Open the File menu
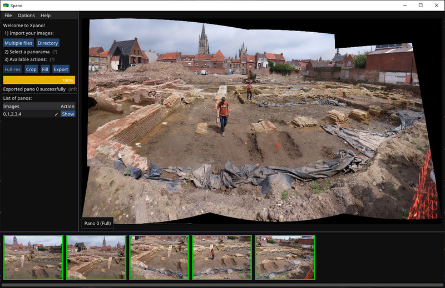 [8, 16]
